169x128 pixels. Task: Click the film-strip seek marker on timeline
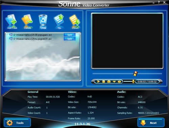coord(136,74)
